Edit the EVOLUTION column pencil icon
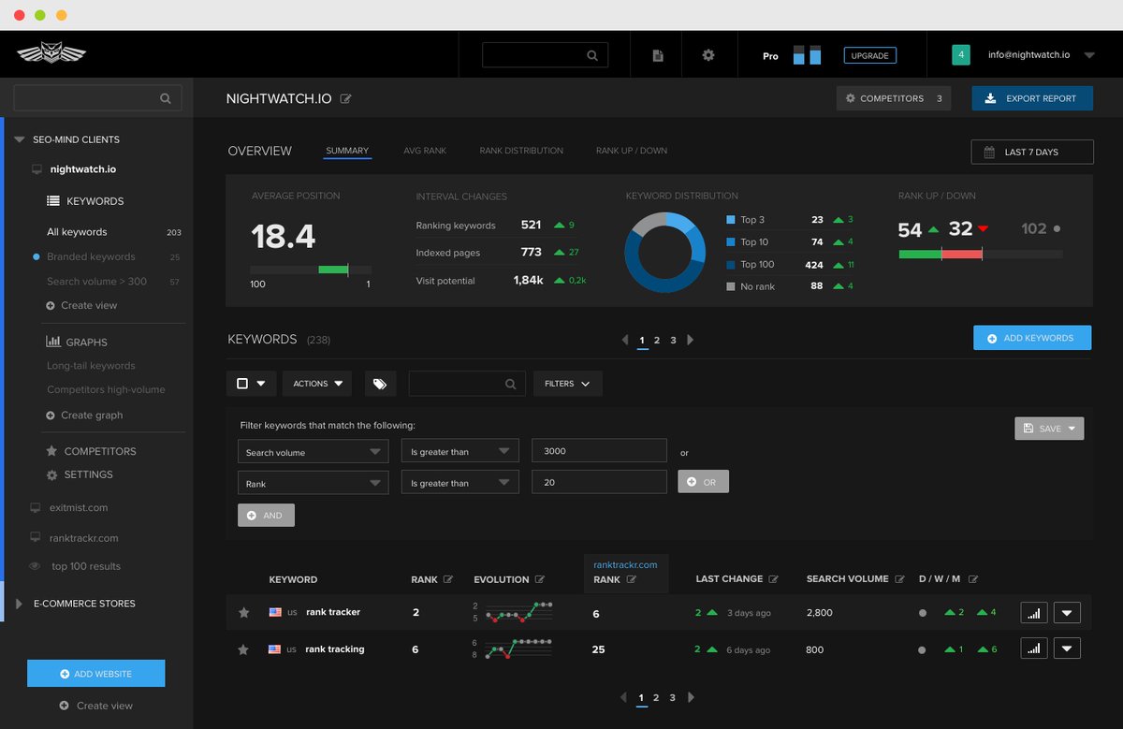Viewport: 1123px width, 729px height. tap(540, 579)
